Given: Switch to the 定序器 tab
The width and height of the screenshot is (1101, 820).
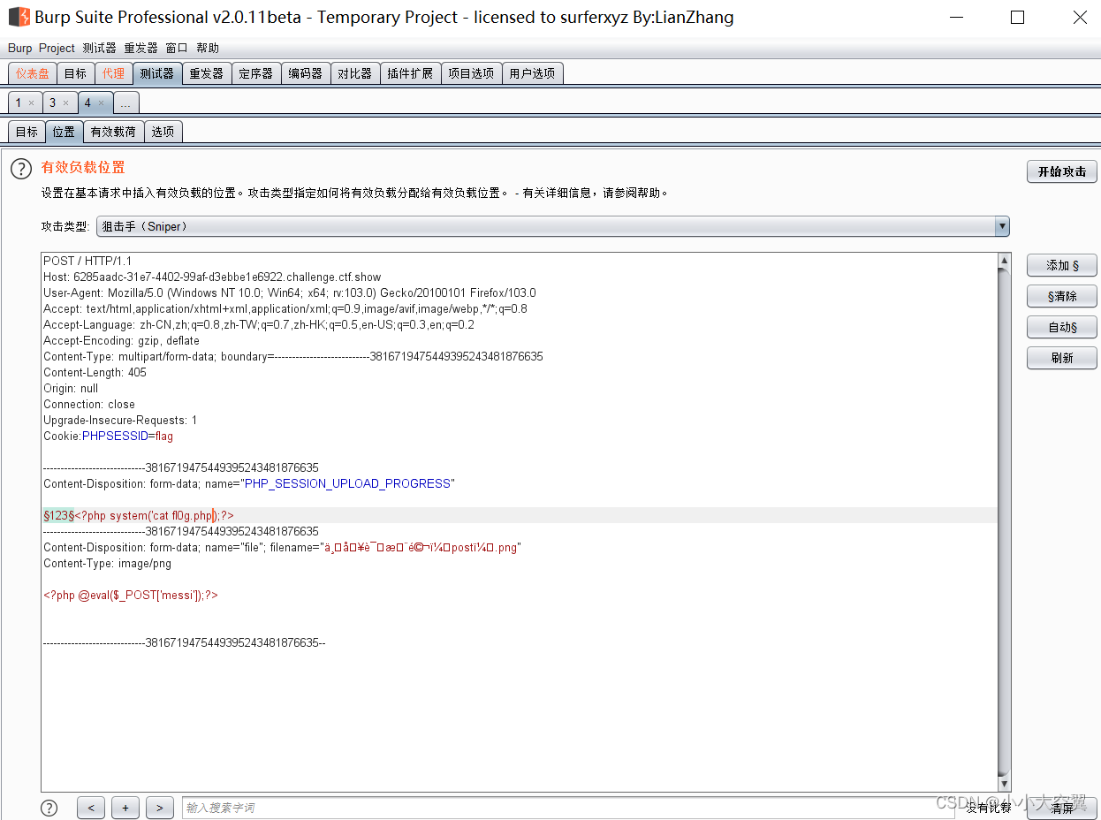Looking at the screenshot, I should click(256, 73).
